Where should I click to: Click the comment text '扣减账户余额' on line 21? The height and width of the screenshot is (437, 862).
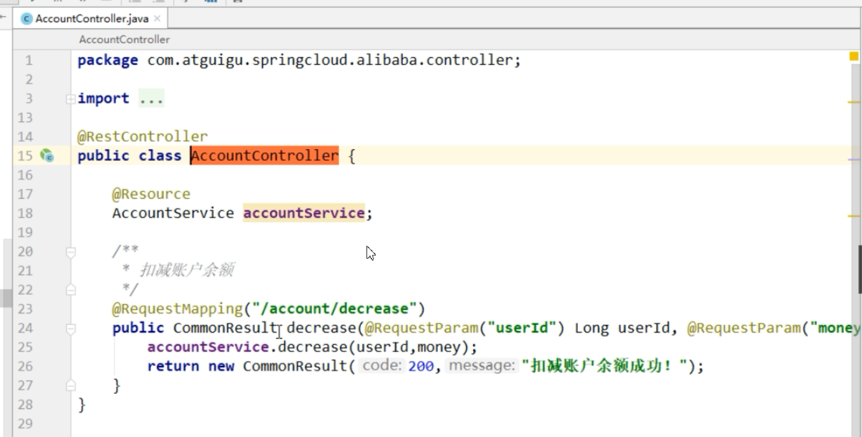click(x=187, y=270)
